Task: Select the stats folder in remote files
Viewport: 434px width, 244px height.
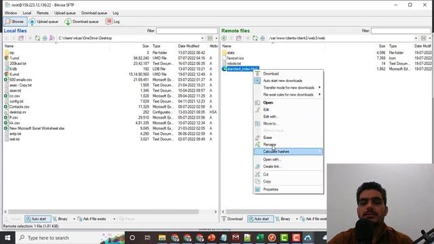Action: tap(231, 53)
